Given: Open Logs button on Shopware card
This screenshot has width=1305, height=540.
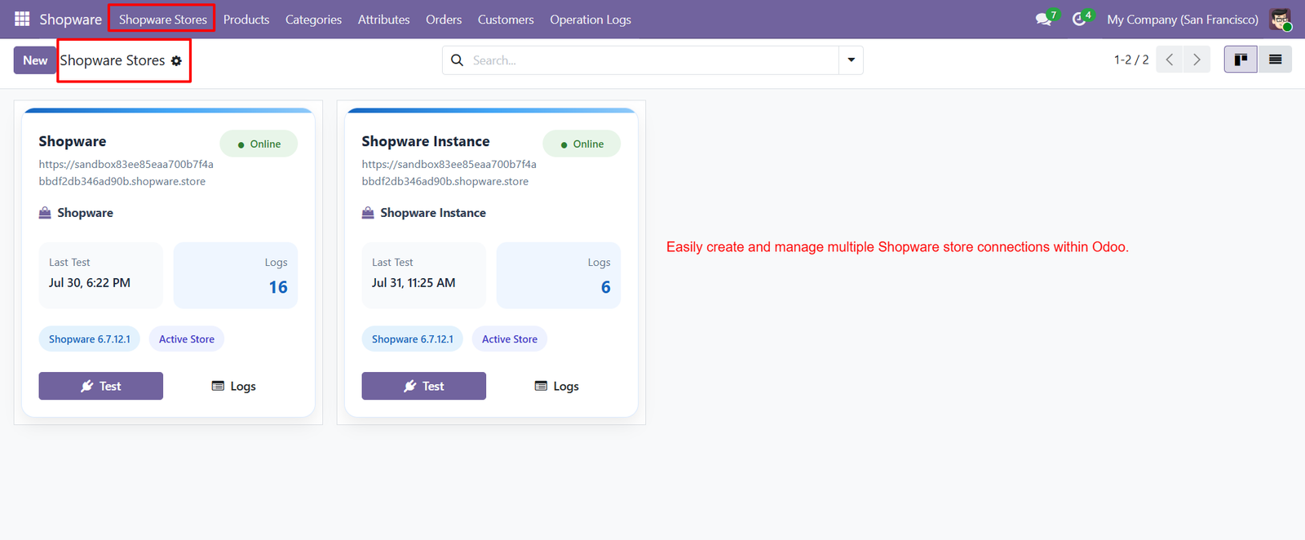Looking at the screenshot, I should [x=233, y=386].
